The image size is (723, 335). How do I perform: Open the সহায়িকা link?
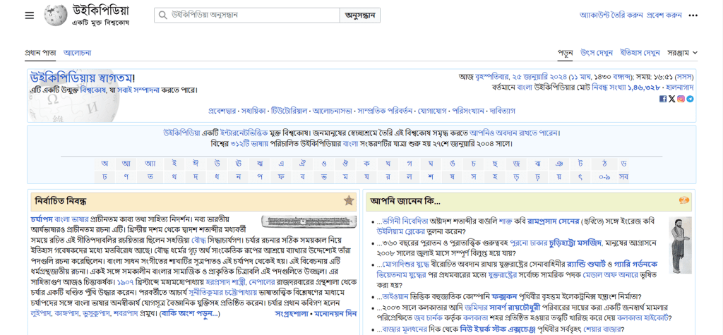253,111
